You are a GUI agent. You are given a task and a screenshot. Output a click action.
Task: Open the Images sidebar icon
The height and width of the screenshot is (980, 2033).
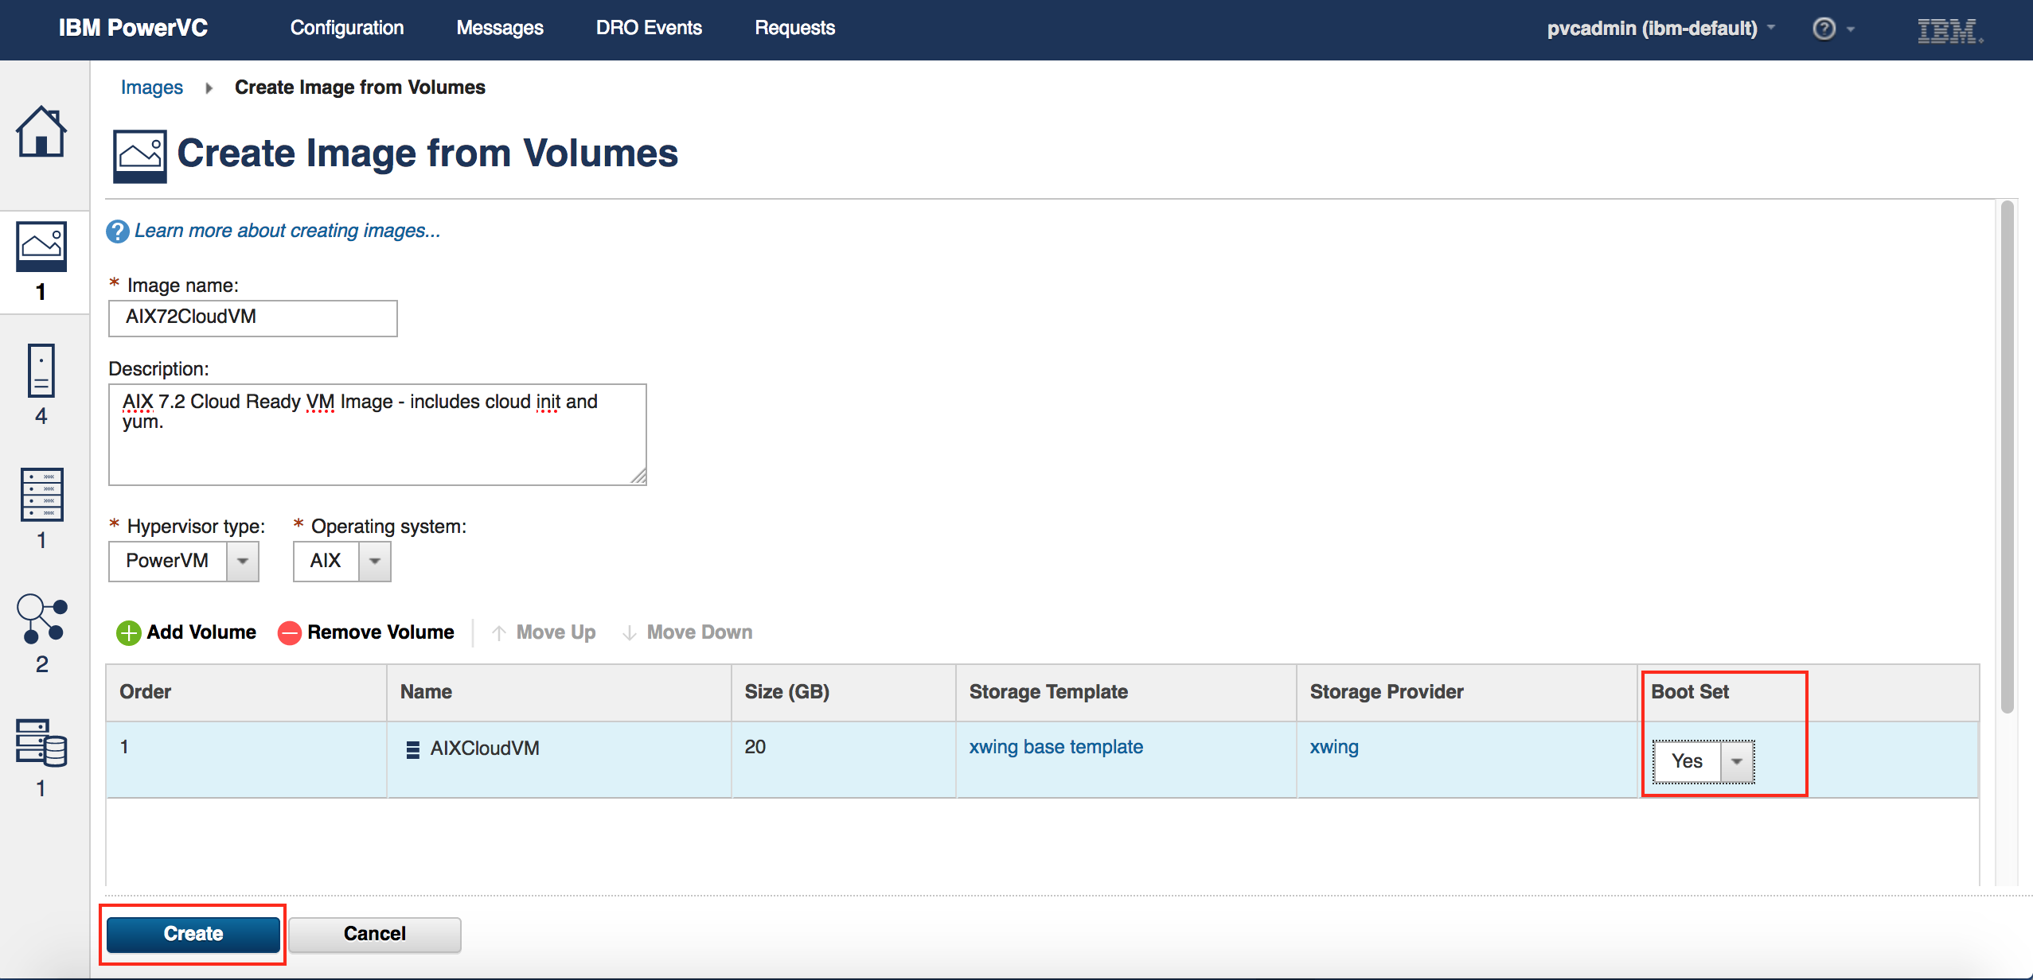pos(41,247)
